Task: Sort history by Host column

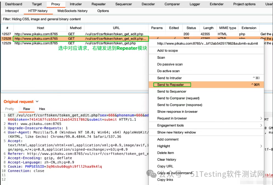Action: [x=40, y=28]
